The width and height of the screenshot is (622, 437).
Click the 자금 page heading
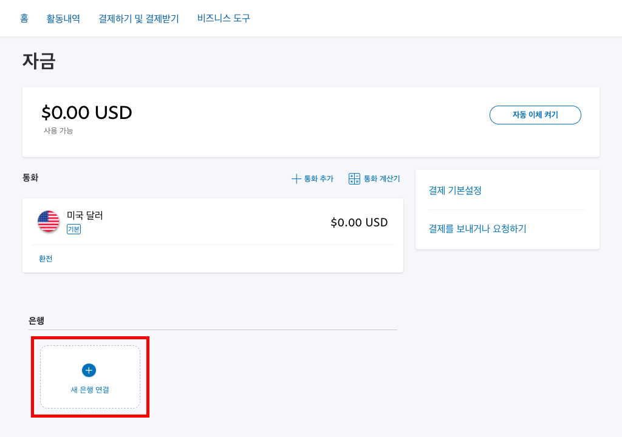(39, 61)
